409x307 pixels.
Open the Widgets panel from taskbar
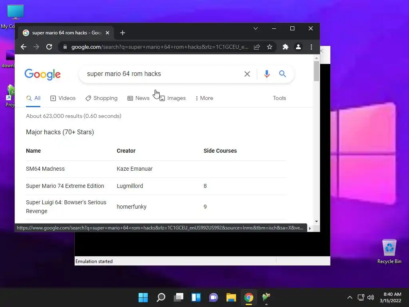click(x=196, y=297)
